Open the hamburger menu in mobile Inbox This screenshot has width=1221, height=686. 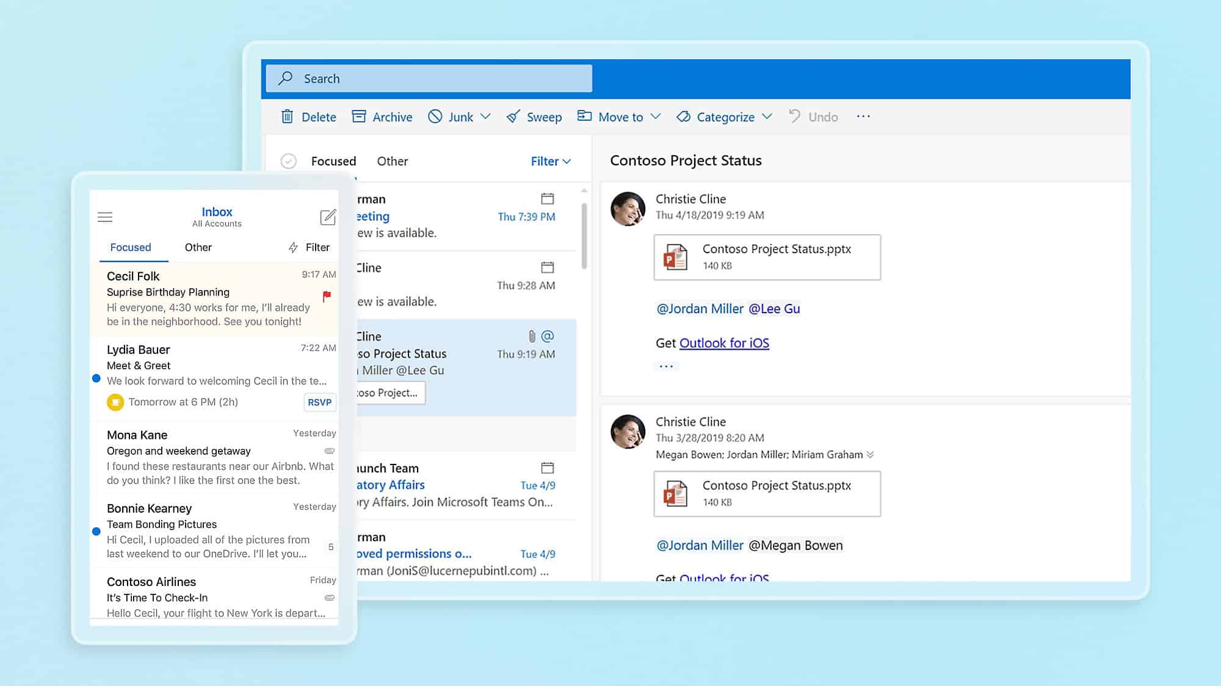coord(105,217)
